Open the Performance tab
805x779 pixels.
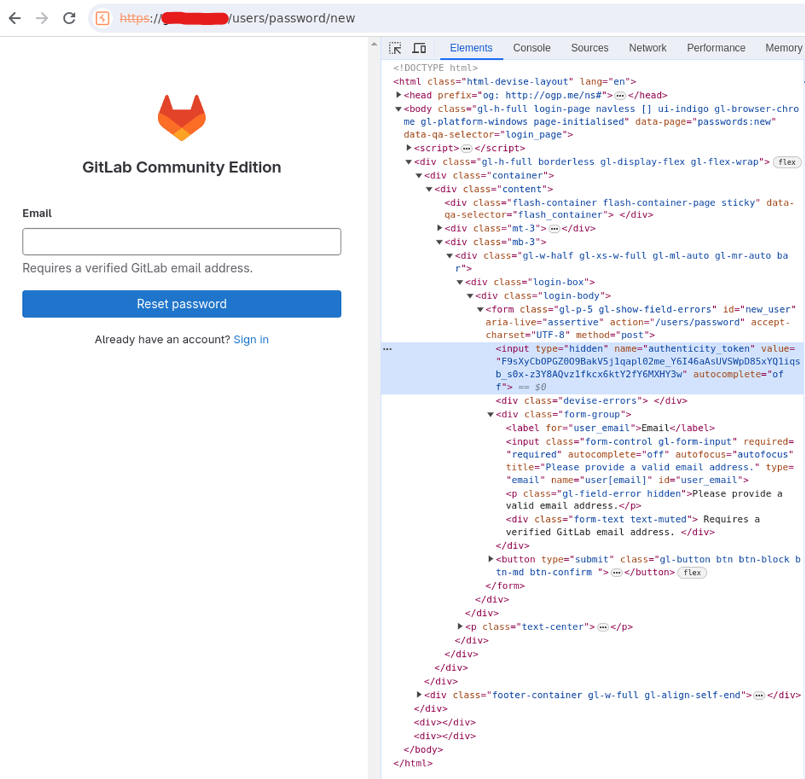click(716, 48)
